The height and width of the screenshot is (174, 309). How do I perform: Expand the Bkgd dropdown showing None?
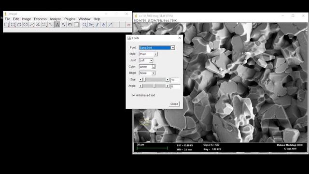click(154, 73)
